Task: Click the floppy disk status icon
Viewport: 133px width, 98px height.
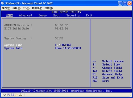Action: (13, 95)
